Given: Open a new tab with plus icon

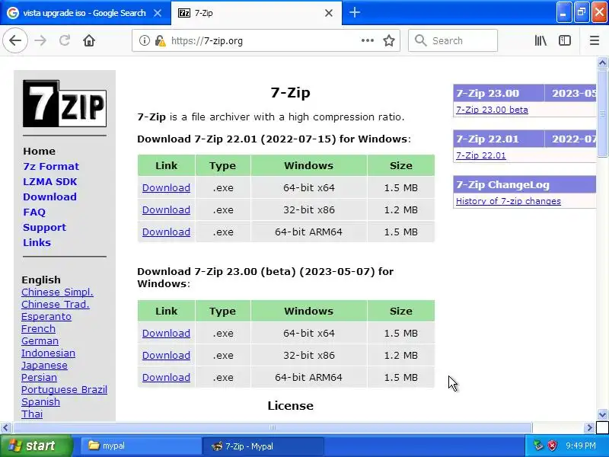Looking at the screenshot, I should coord(355,12).
